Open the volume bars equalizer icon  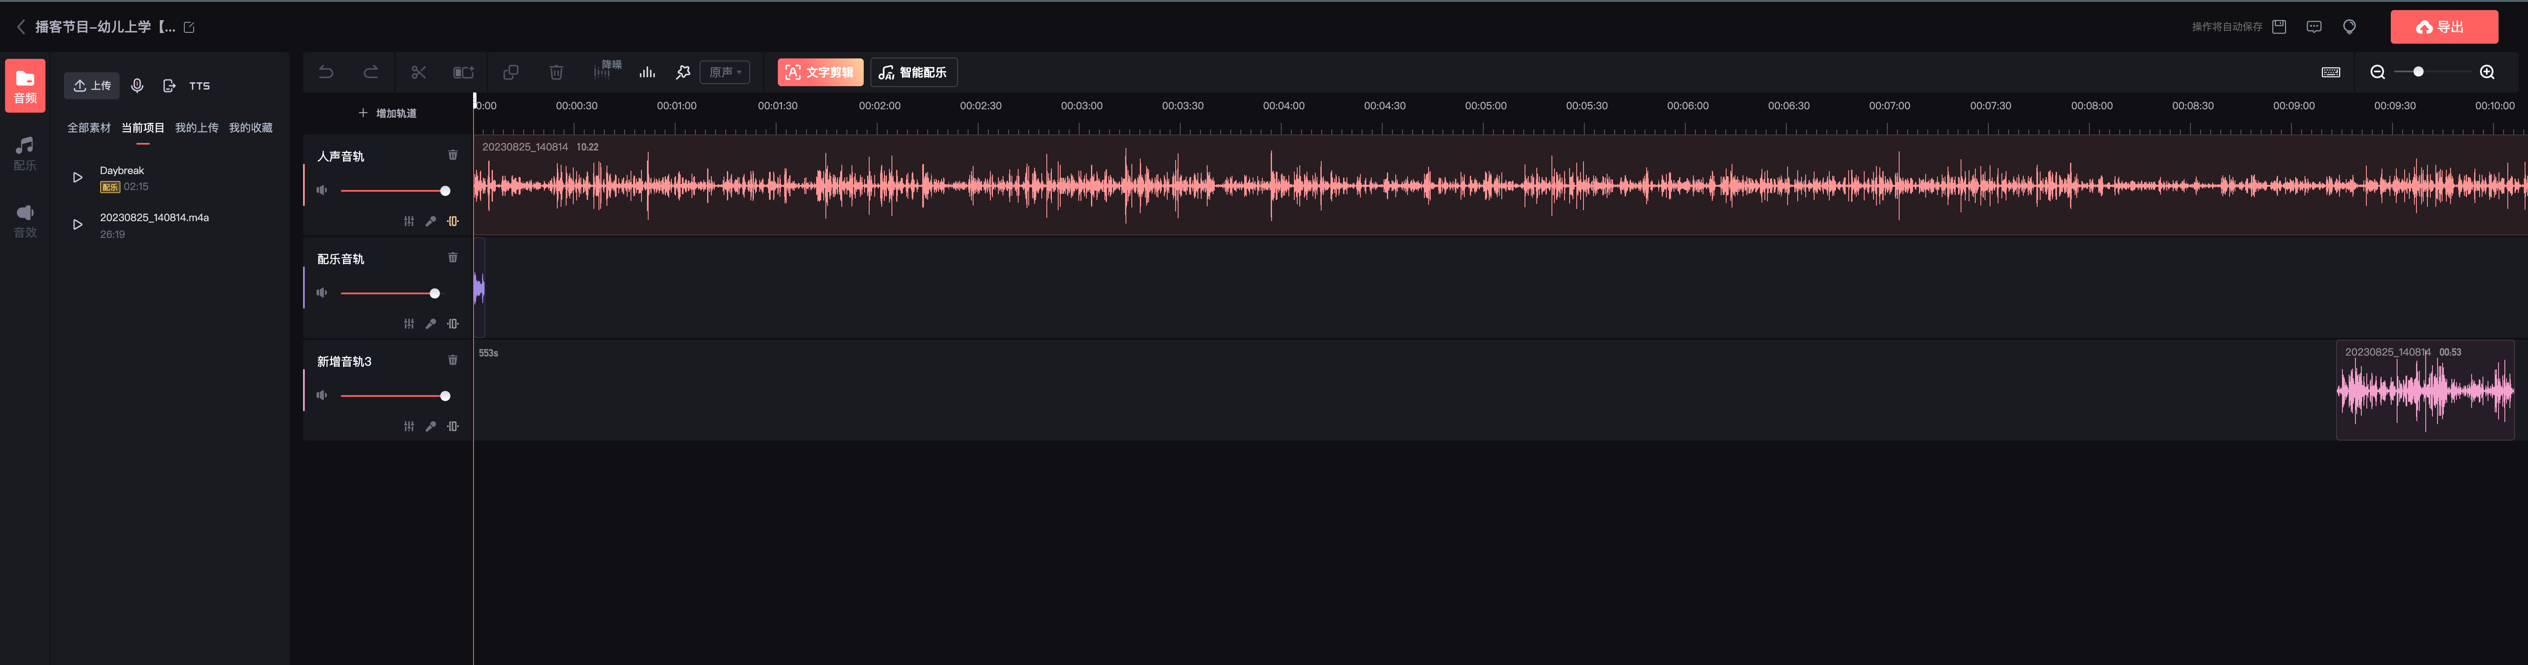click(x=648, y=72)
